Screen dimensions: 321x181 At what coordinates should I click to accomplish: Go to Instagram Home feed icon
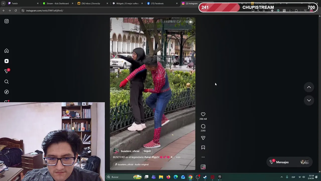click(x=7, y=51)
